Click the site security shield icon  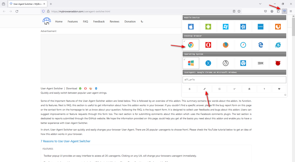43,11
